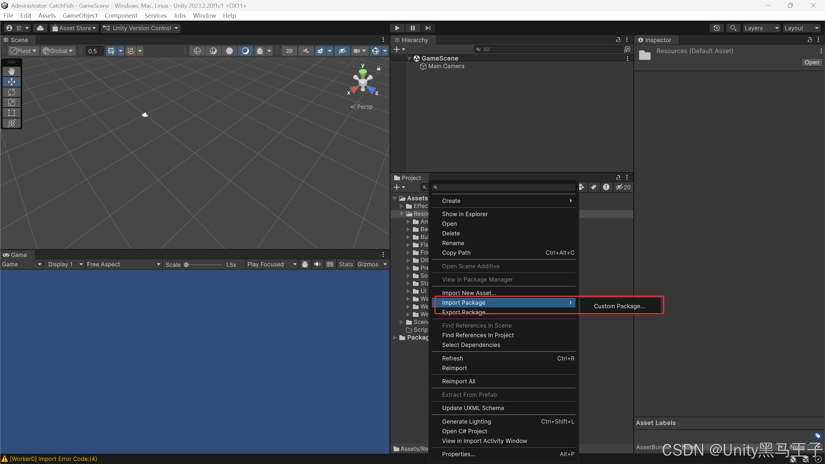Click the Play button
The height and width of the screenshot is (464, 825).
click(x=397, y=28)
